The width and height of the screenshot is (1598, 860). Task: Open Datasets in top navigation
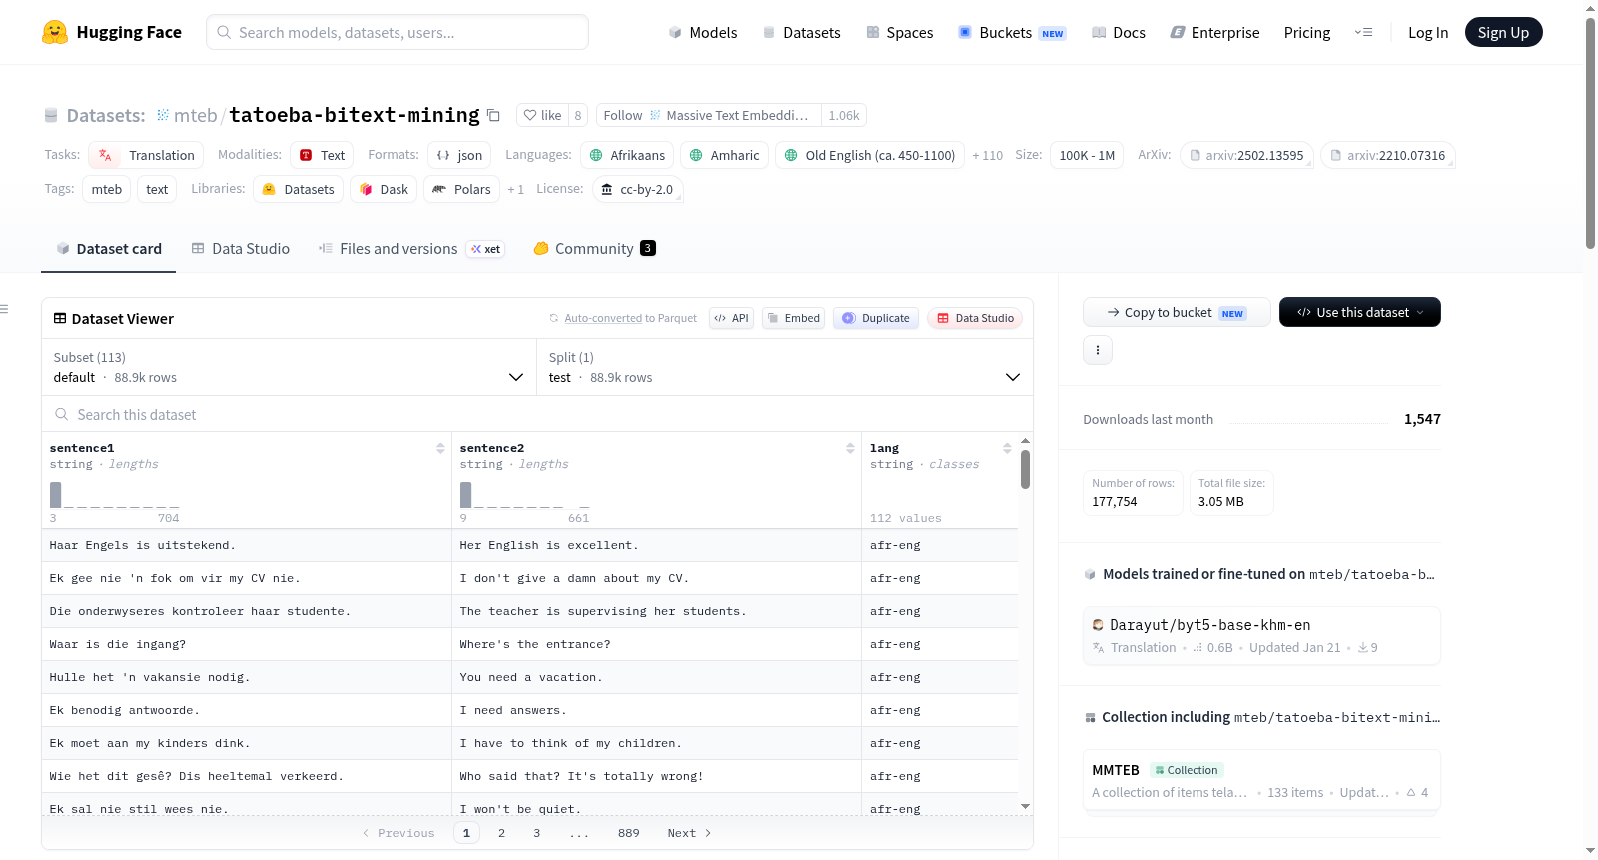[x=801, y=32]
